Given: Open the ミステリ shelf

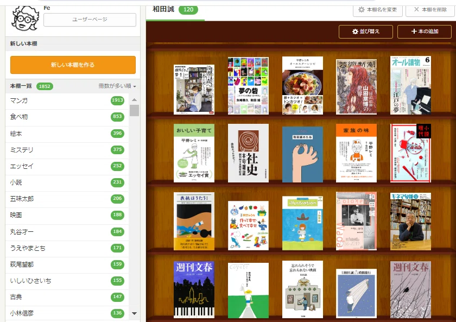Looking at the screenshot, I should point(67,150).
